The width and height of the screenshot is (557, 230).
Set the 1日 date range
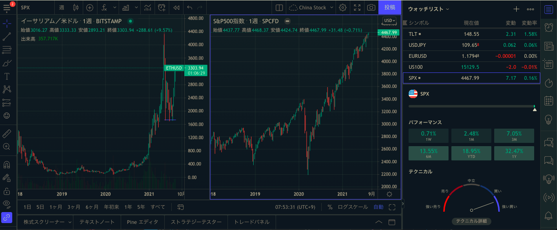pyautogui.click(x=27, y=207)
